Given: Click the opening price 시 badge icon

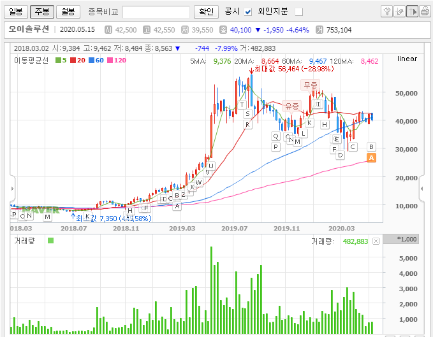Looking at the screenshot, I should (x=108, y=30).
